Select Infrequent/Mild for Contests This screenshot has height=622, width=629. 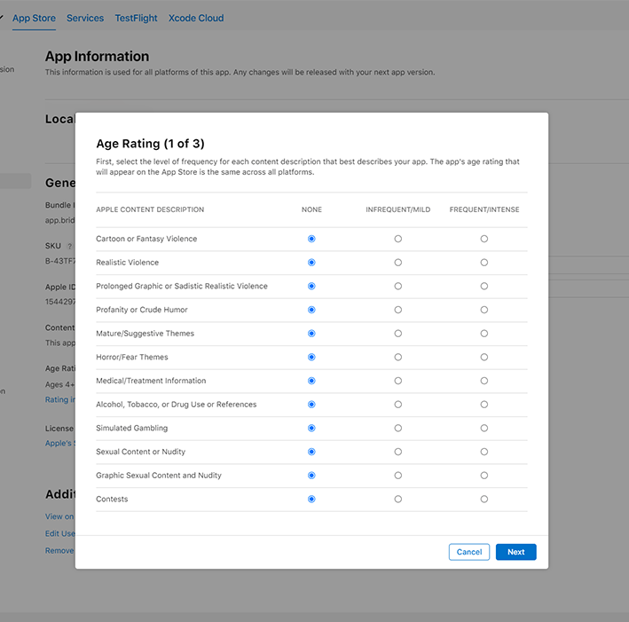coord(398,500)
